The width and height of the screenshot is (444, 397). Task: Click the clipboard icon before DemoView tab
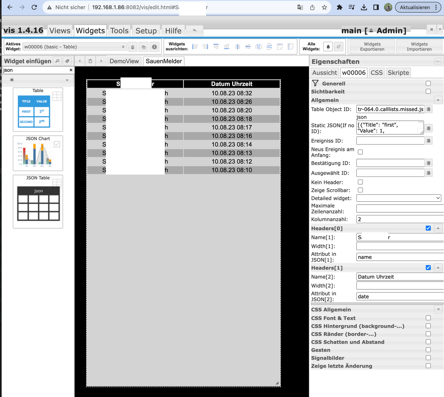90,61
